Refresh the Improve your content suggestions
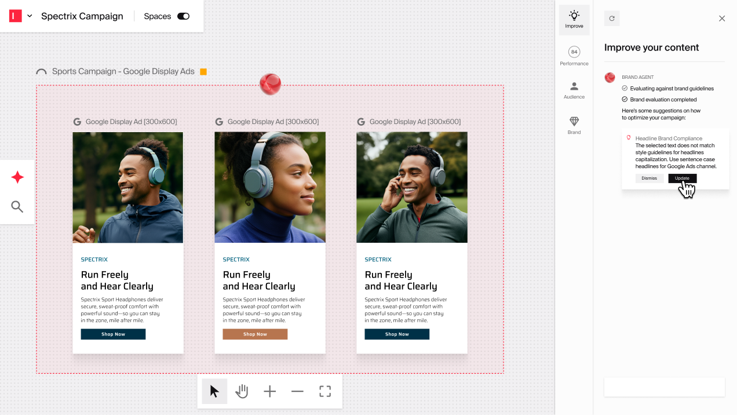This screenshot has height=415, width=737. (612, 18)
